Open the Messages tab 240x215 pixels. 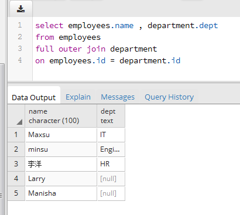tap(118, 97)
